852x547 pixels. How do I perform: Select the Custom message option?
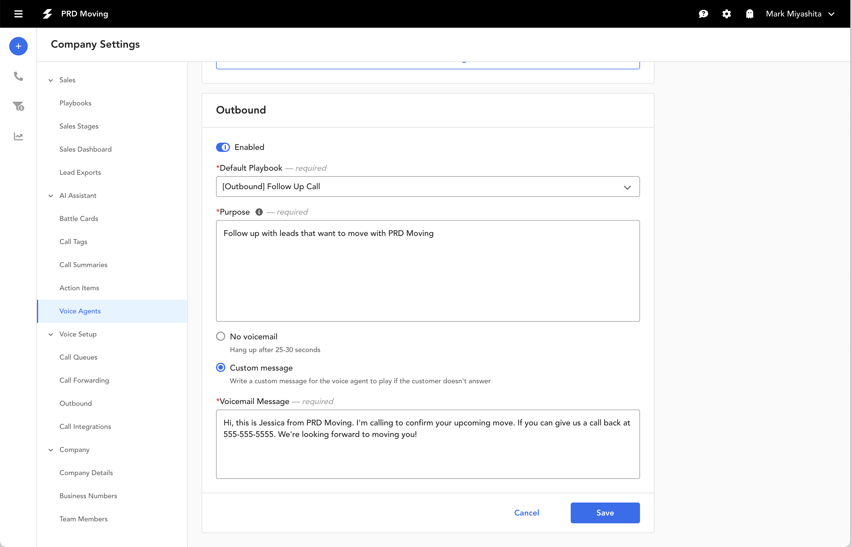[x=220, y=367]
